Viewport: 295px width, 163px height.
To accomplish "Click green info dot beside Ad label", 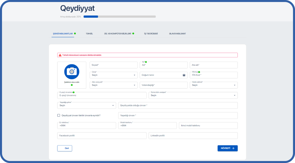I will coord(146,62).
